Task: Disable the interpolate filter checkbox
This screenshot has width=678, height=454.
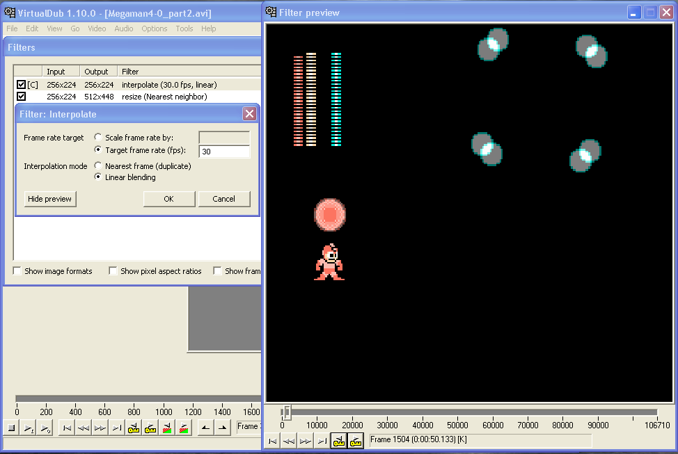Action: click(21, 85)
